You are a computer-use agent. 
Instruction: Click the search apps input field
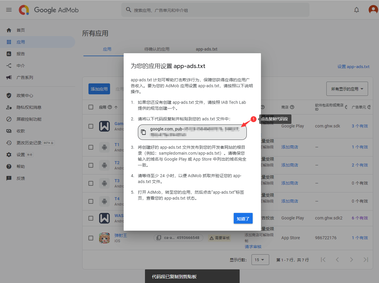click(x=215, y=10)
